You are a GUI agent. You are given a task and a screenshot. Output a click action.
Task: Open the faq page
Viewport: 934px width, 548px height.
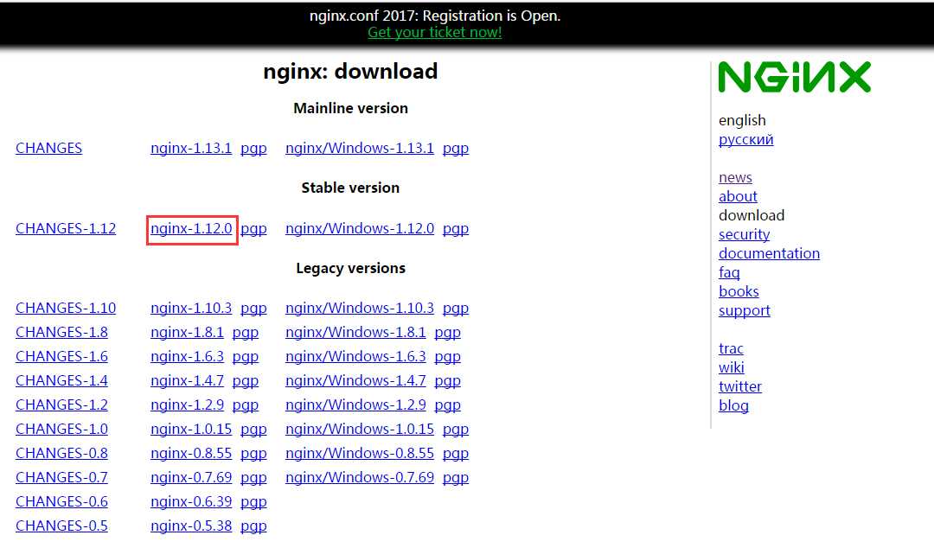click(729, 272)
